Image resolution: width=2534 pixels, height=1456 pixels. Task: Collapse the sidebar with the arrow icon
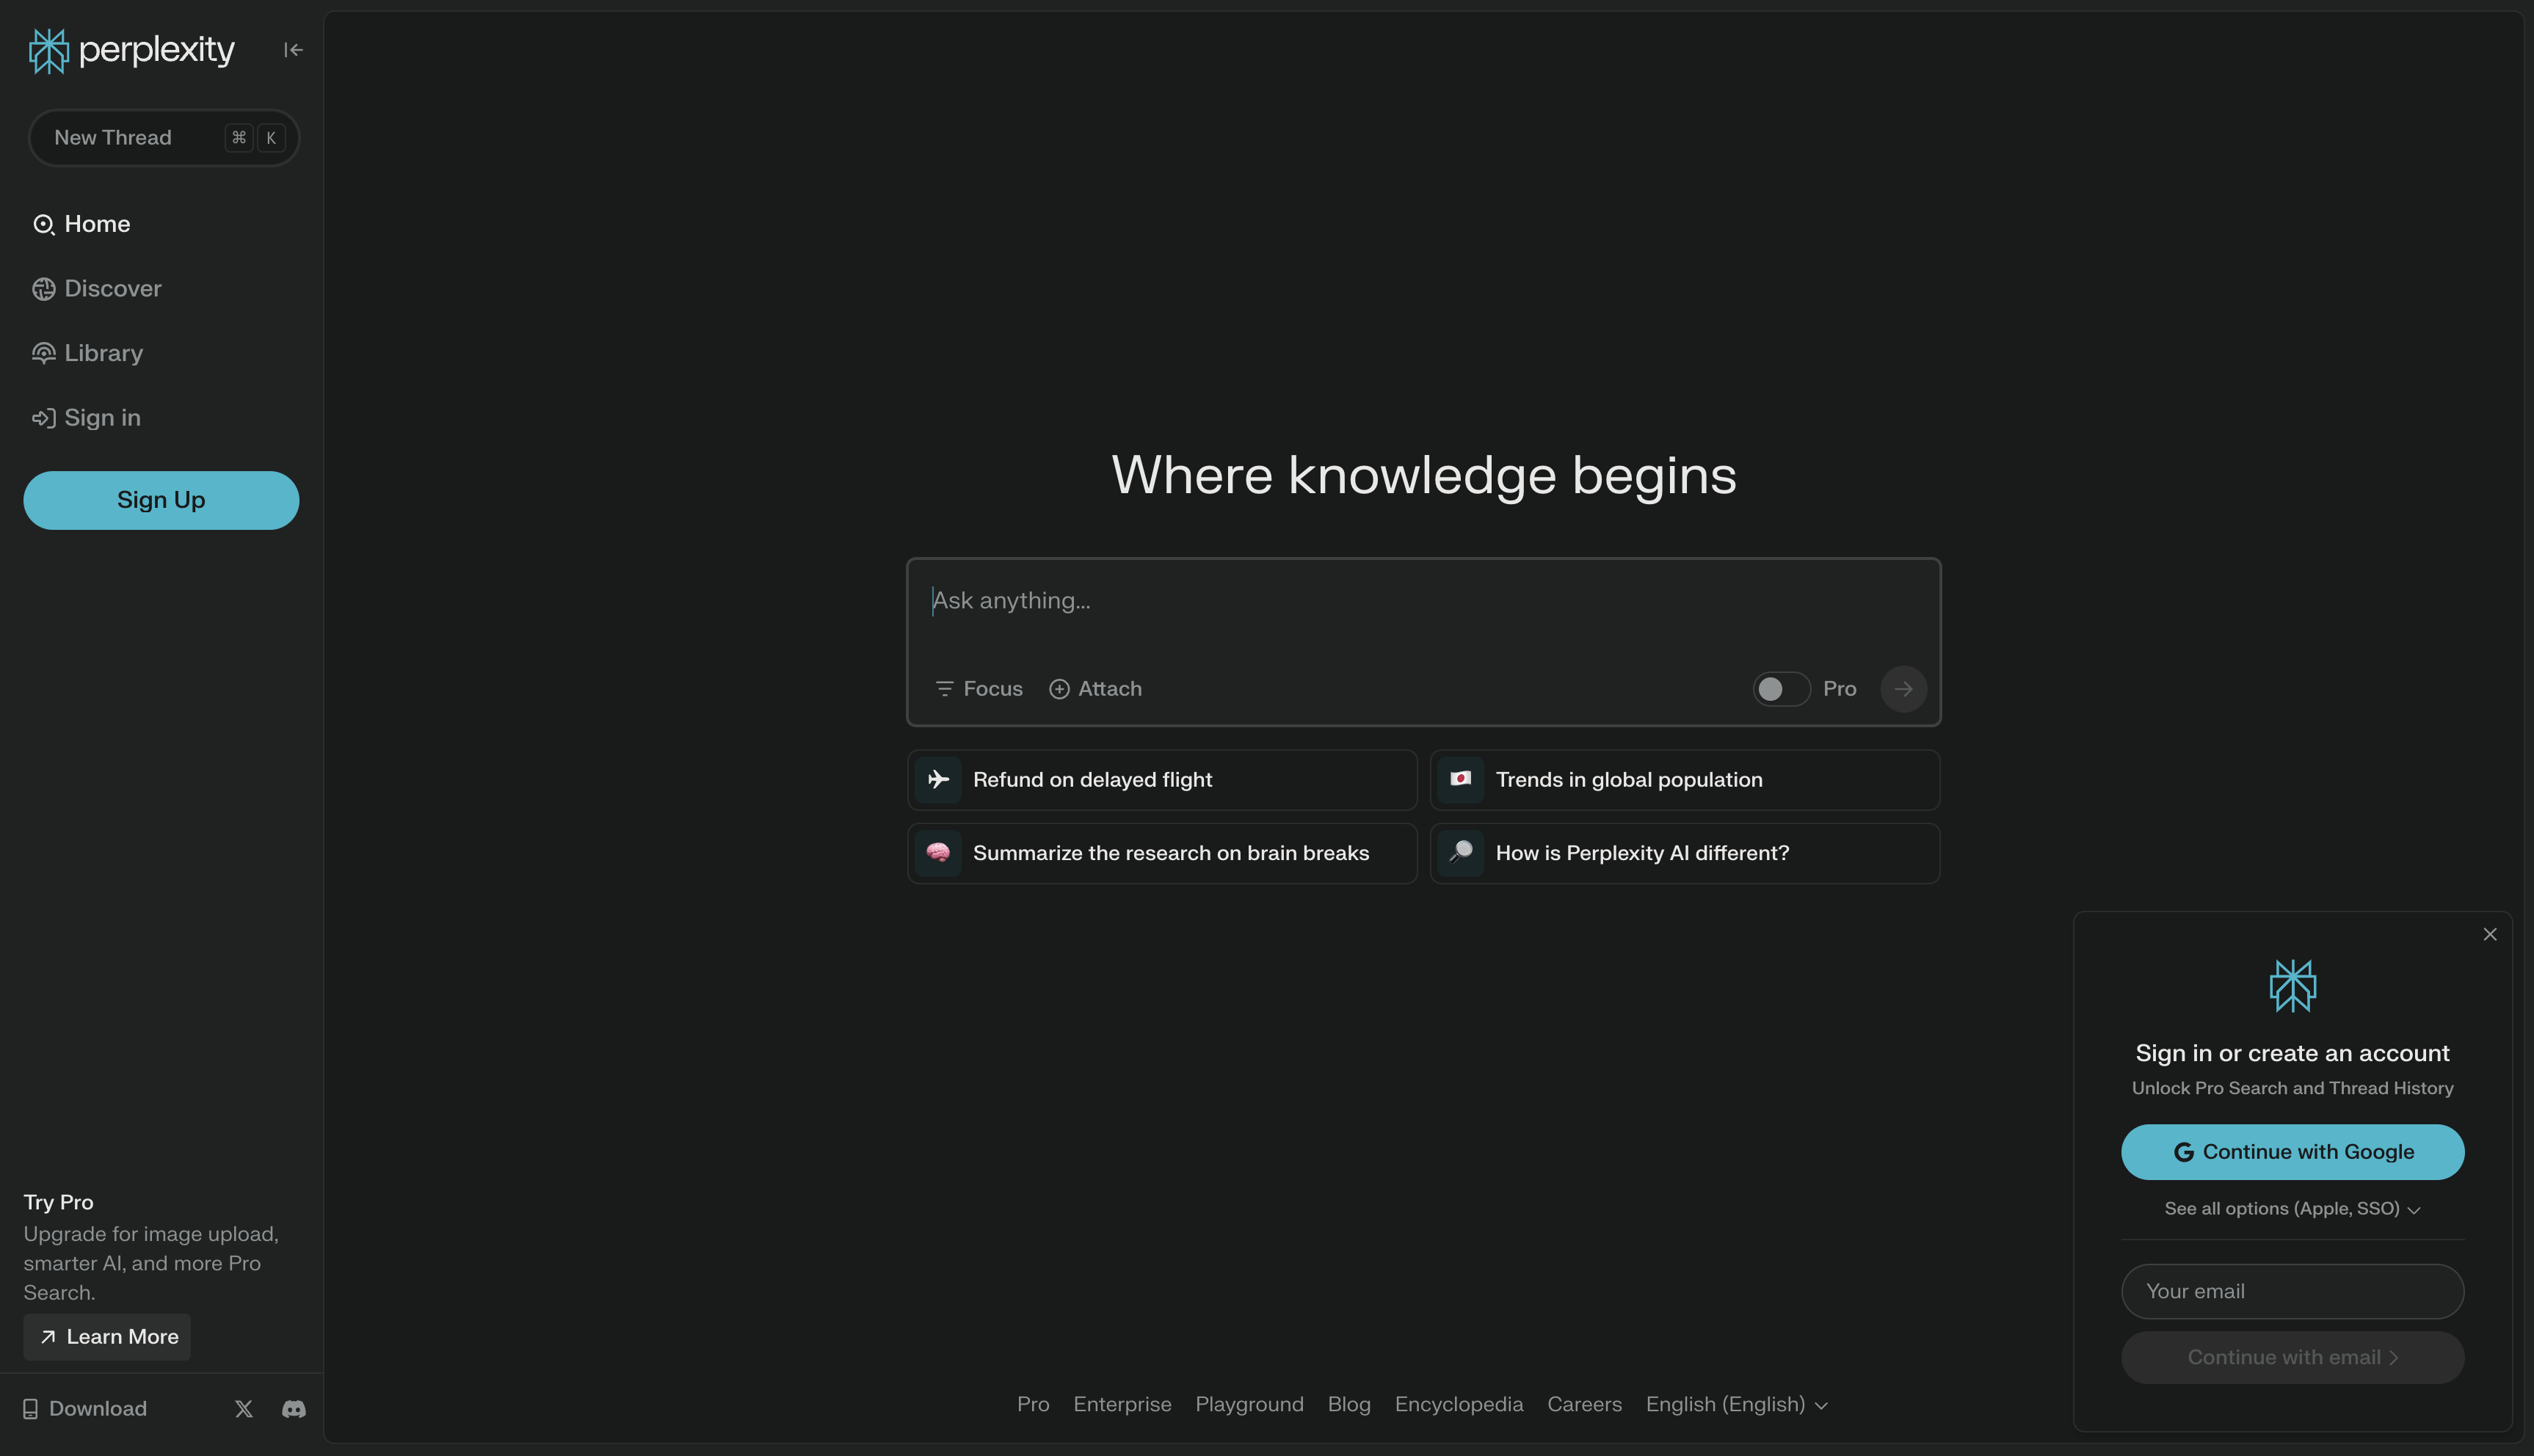(292, 49)
